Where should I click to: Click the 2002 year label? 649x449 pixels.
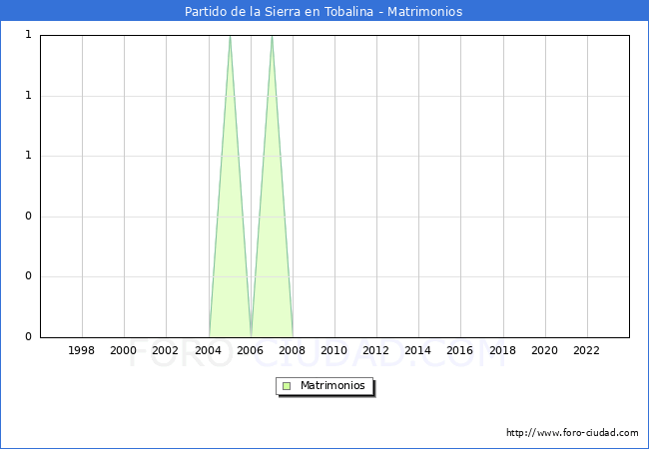(166, 350)
